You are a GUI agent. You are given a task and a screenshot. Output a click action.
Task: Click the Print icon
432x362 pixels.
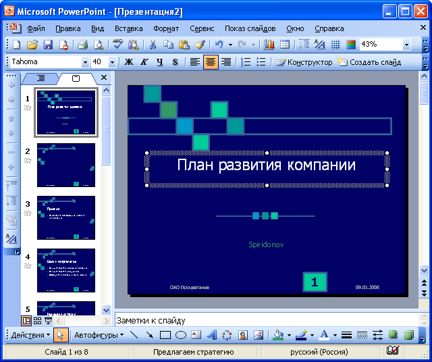point(82,45)
